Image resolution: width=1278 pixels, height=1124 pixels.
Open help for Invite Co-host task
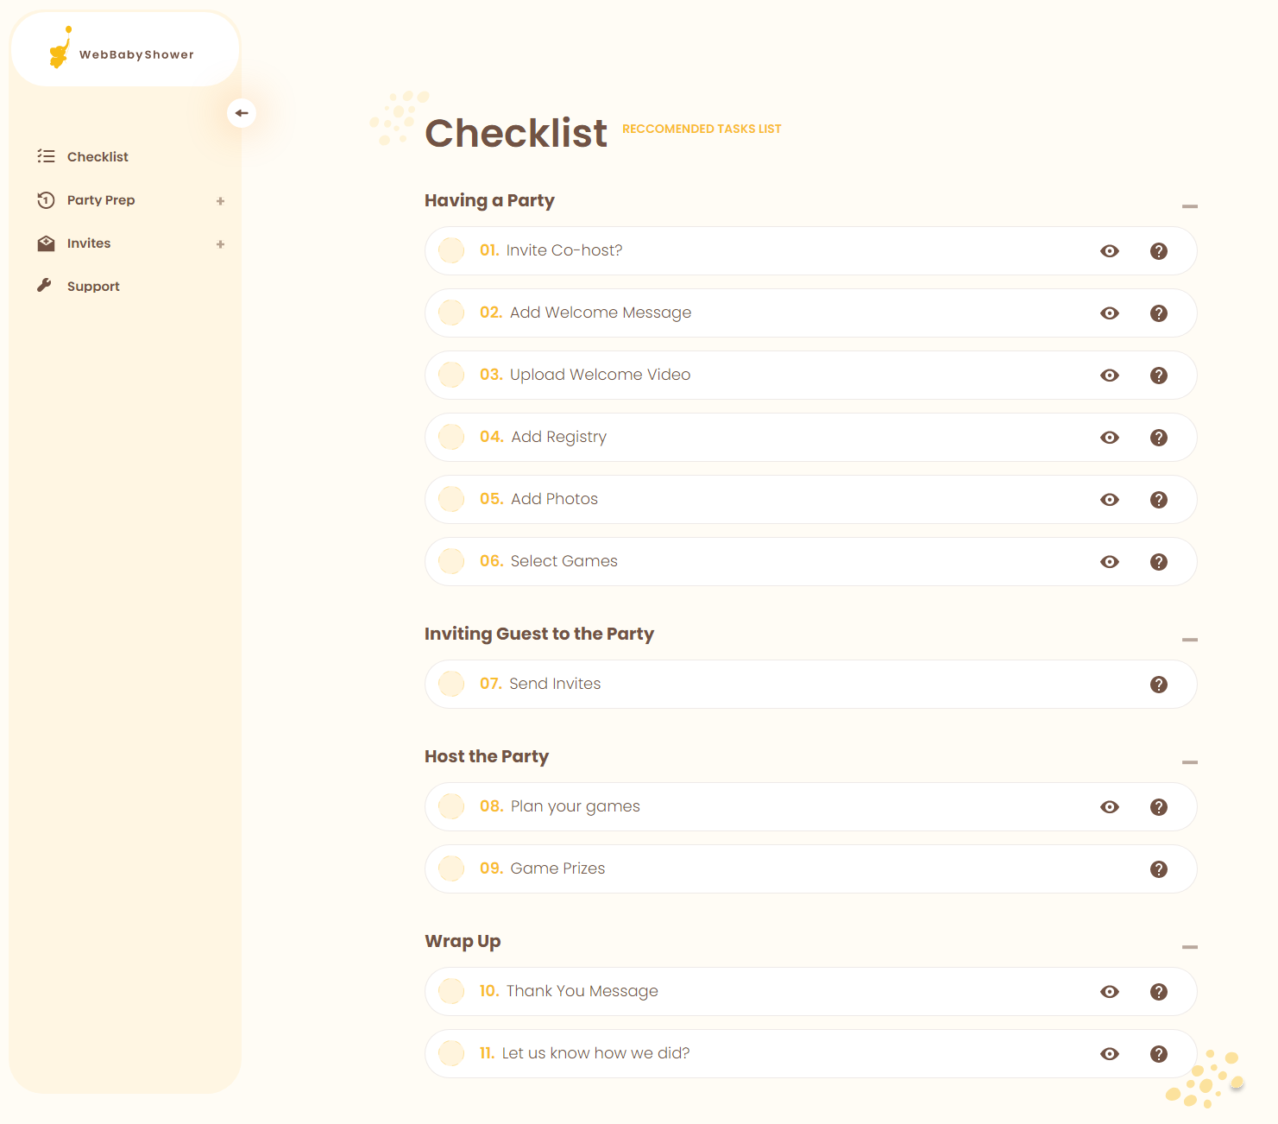click(x=1159, y=251)
